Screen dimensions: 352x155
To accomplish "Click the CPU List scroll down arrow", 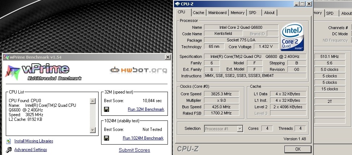I will point(93,130).
